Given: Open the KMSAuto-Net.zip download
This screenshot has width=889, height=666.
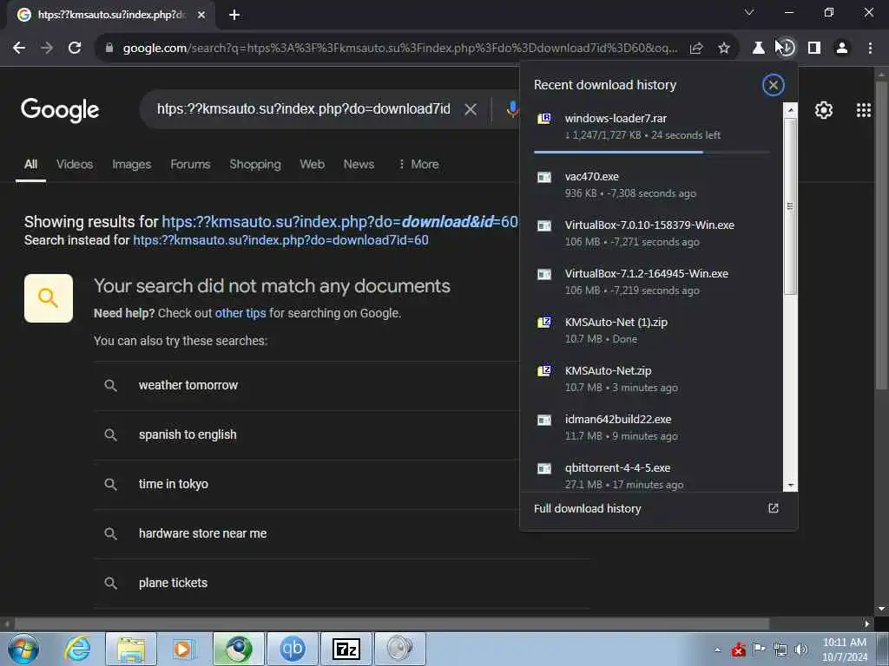Looking at the screenshot, I should click(651, 380).
